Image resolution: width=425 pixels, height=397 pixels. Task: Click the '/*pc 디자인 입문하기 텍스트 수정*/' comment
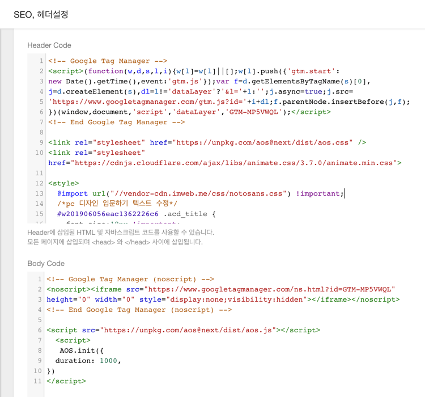[117, 204]
